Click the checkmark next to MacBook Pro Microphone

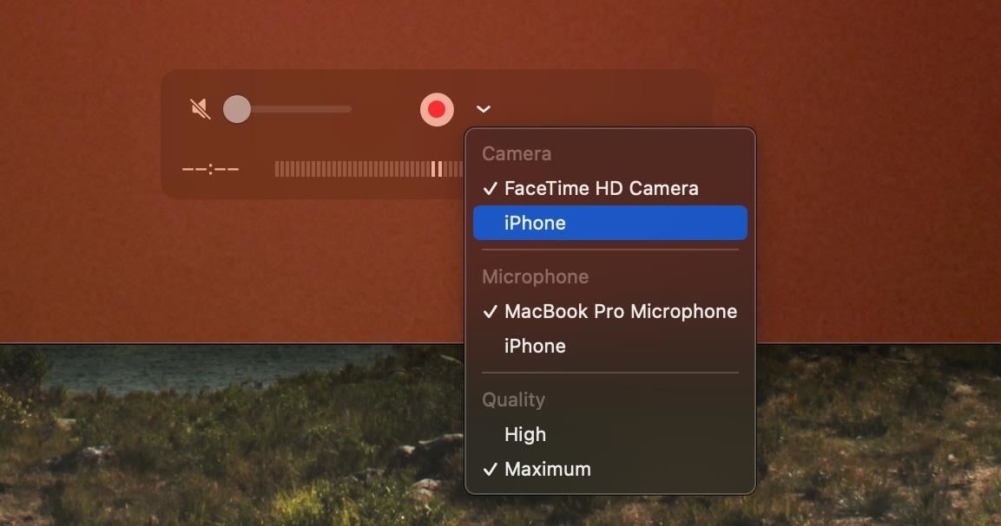click(x=491, y=312)
